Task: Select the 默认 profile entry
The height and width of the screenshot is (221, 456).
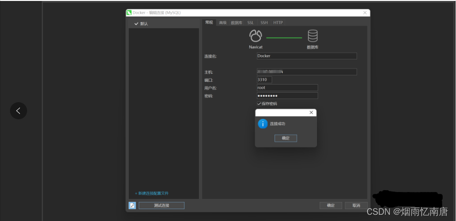Action: tap(164, 24)
